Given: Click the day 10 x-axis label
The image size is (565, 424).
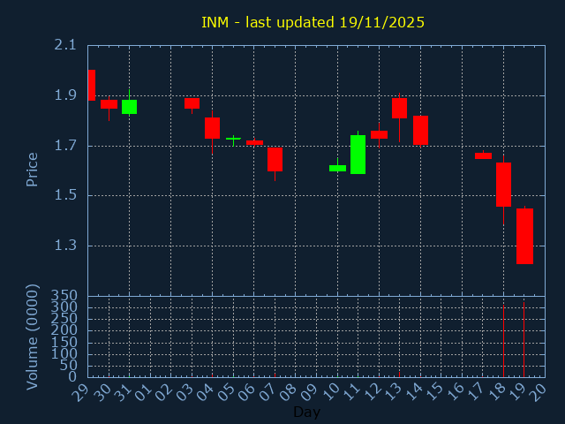Looking at the screenshot, I should [331, 392].
